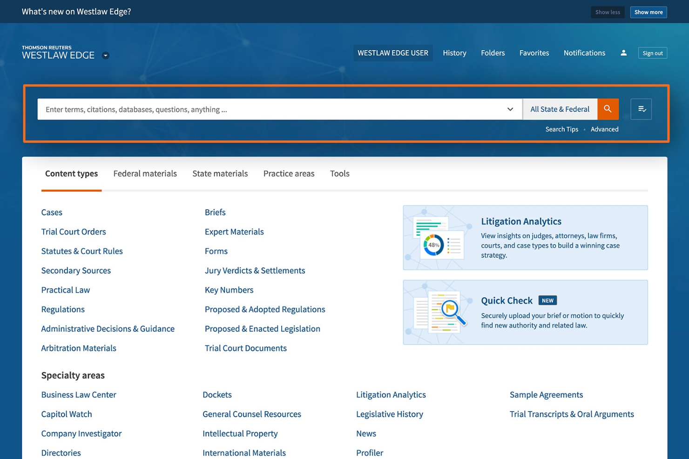The height and width of the screenshot is (459, 689).
Task: Open Intellectual Property specialty area
Action: tap(240, 433)
